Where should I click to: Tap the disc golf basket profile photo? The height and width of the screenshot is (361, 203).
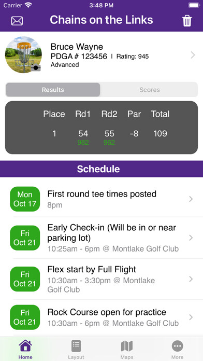click(x=23, y=55)
